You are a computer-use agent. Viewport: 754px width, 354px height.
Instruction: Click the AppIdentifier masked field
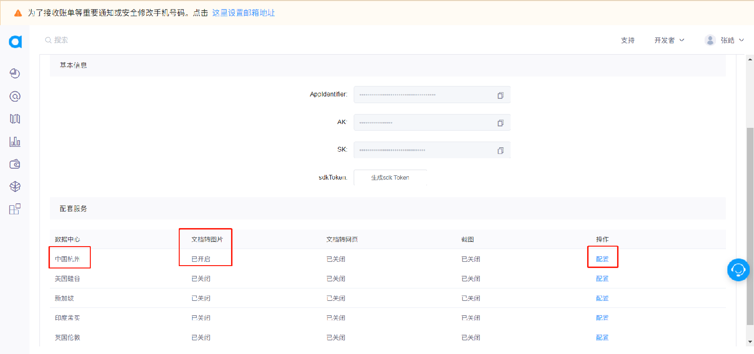(432, 95)
